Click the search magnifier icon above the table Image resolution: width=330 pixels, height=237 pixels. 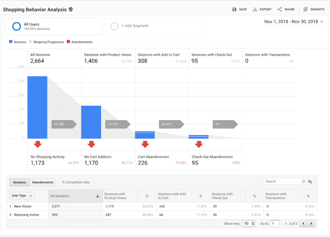pos(310,181)
